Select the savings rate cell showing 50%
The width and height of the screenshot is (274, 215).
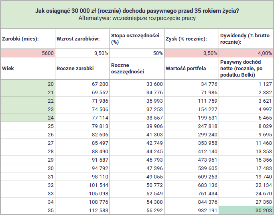point(137,53)
